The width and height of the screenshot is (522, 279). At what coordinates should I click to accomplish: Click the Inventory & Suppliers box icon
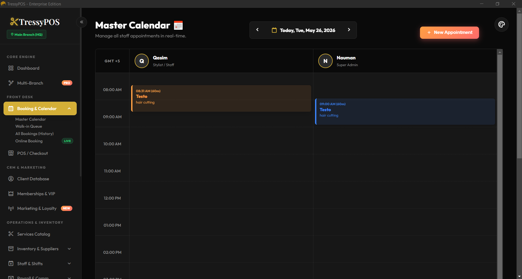click(11, 249)
